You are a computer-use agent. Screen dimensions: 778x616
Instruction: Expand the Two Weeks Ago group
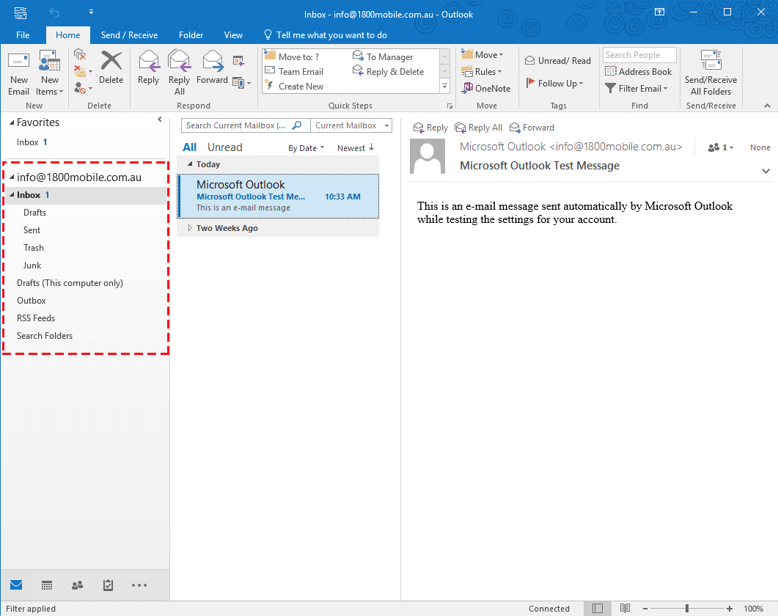click(189, 228)
